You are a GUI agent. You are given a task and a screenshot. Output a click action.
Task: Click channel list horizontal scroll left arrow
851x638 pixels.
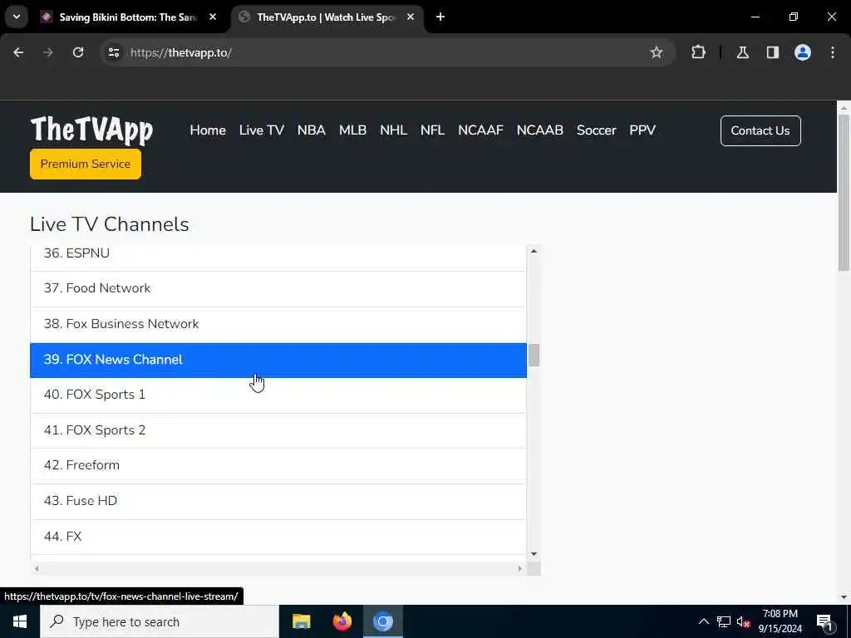(37, 568)
